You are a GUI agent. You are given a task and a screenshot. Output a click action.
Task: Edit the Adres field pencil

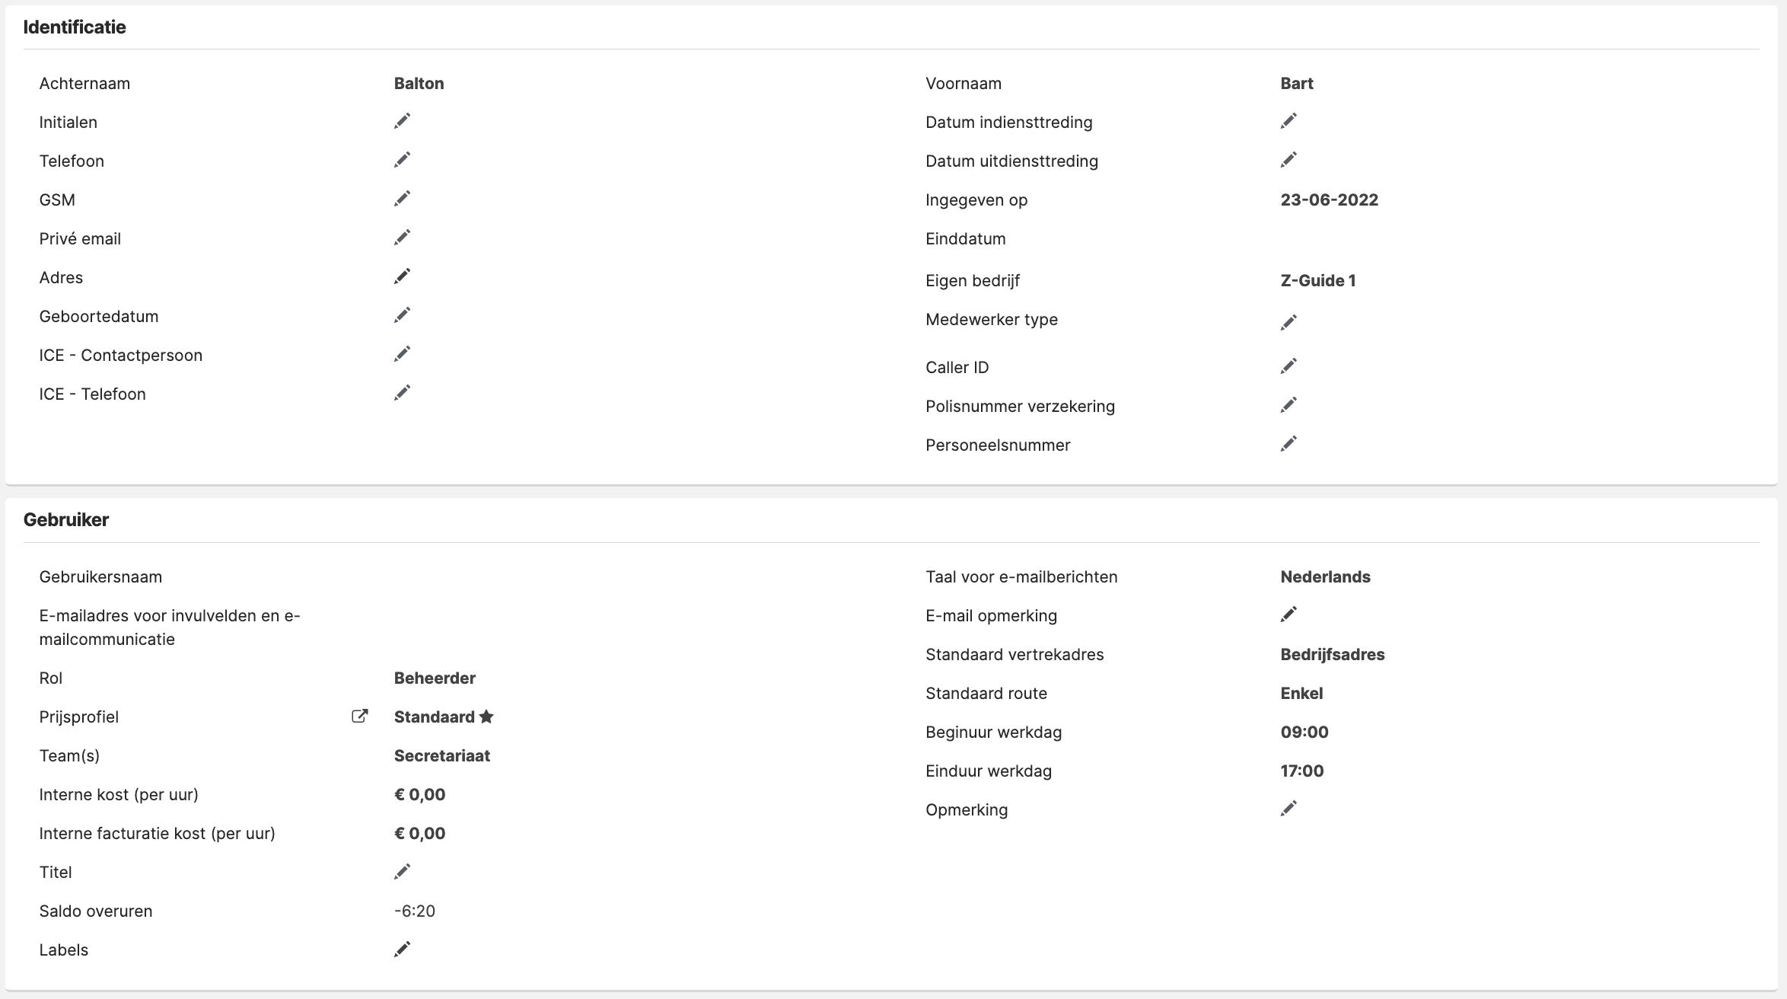coord(402,276)
